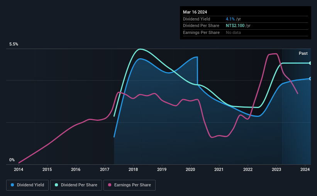Toggle the Earnings Per Share legend button

point(129,185)
